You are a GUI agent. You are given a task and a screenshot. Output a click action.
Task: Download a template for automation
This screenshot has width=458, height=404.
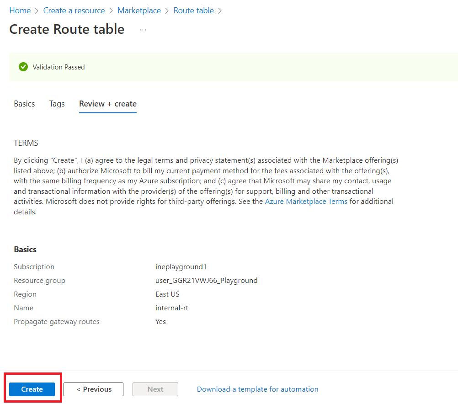257,389
